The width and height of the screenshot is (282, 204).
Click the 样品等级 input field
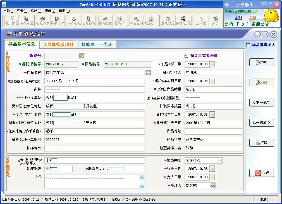(213, 131)
